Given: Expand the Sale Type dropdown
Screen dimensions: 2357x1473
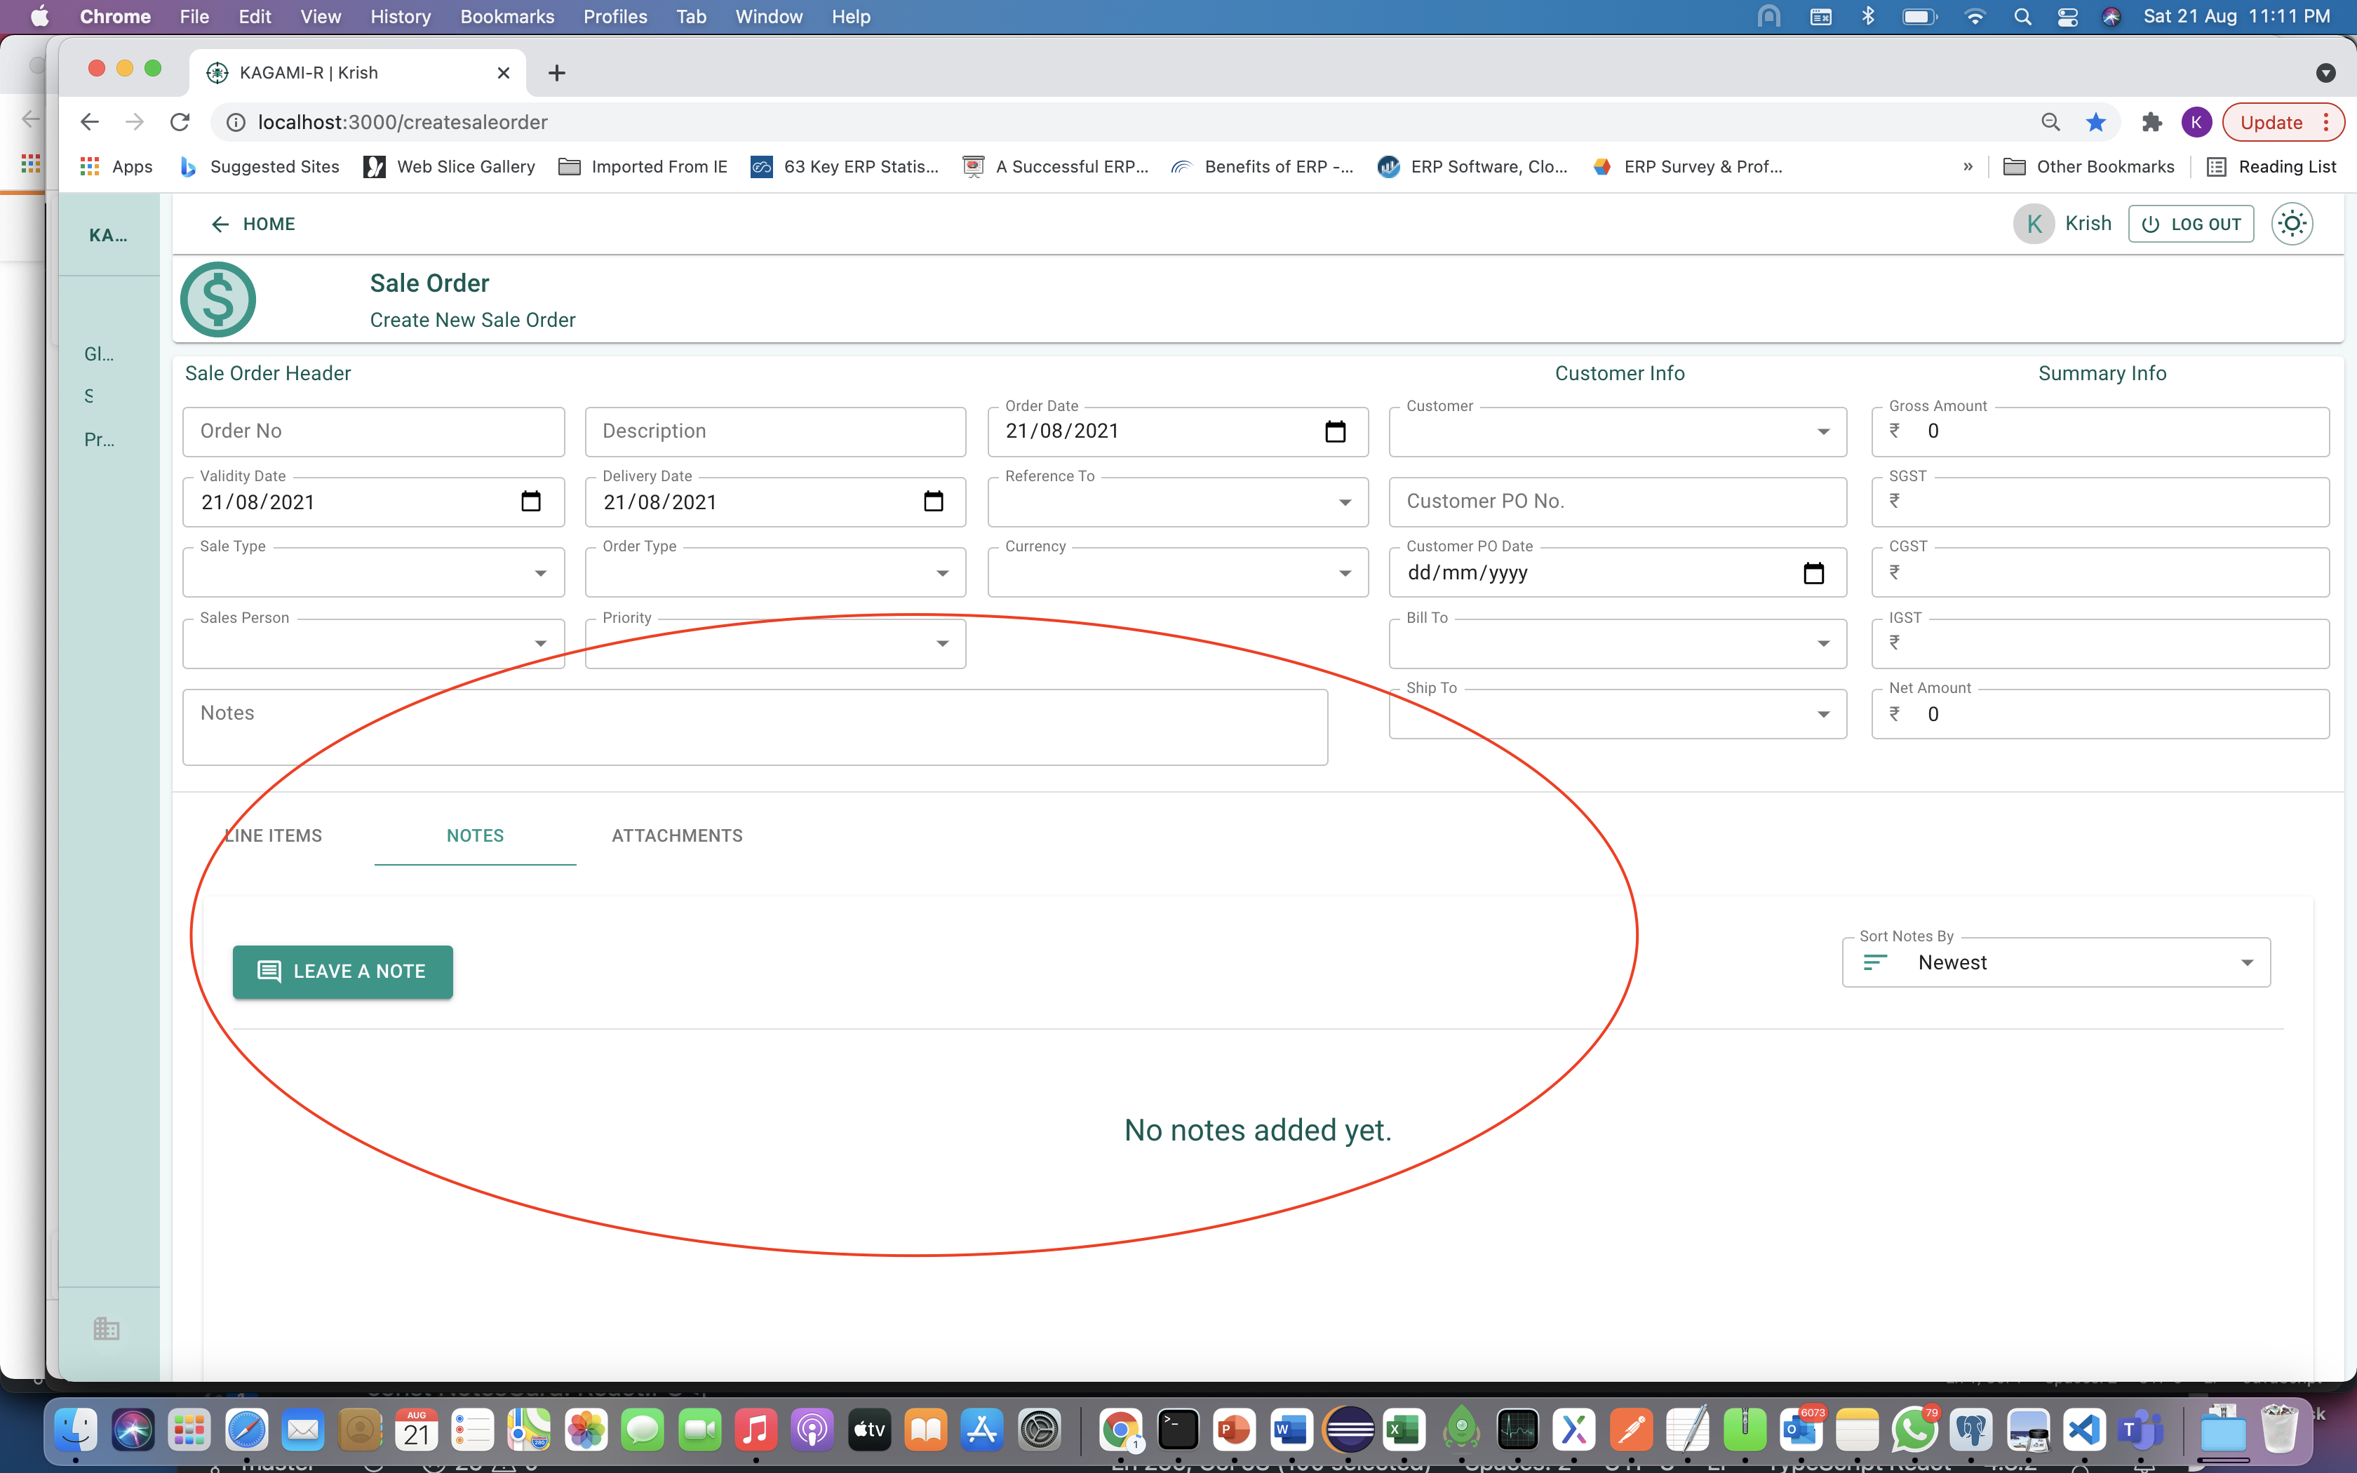Looking at the screenshot, I should tap(542, 572).
